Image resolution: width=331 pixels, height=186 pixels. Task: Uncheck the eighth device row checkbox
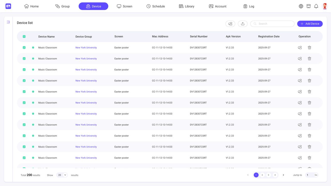click(x=24, y=125)
